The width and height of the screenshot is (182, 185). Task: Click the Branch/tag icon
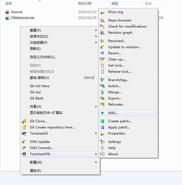pyautogui.click(x=102, y=80)
